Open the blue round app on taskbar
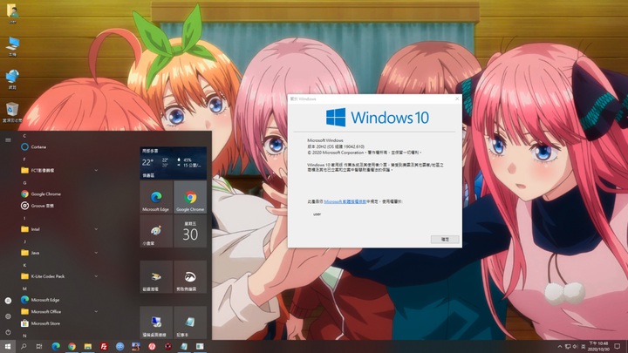This screenshot has width=628, height=353. click(x=119, y=346)
